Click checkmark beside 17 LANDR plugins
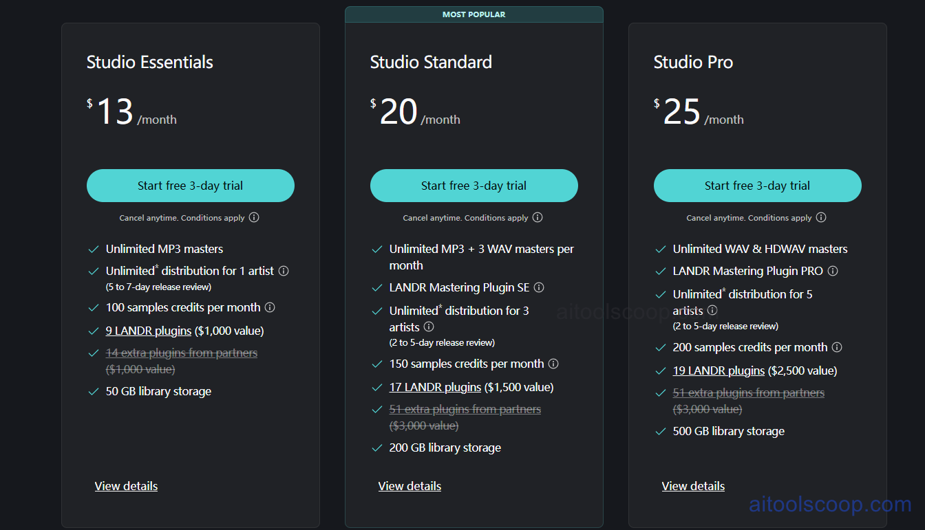Image resolution: width=925 pixels, height=530 pixels. 377,387
